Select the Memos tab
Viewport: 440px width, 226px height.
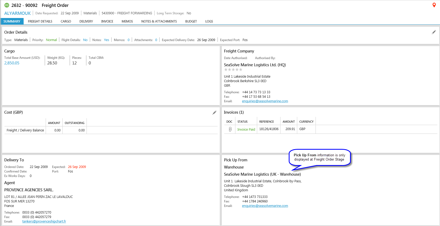point(127,21)
